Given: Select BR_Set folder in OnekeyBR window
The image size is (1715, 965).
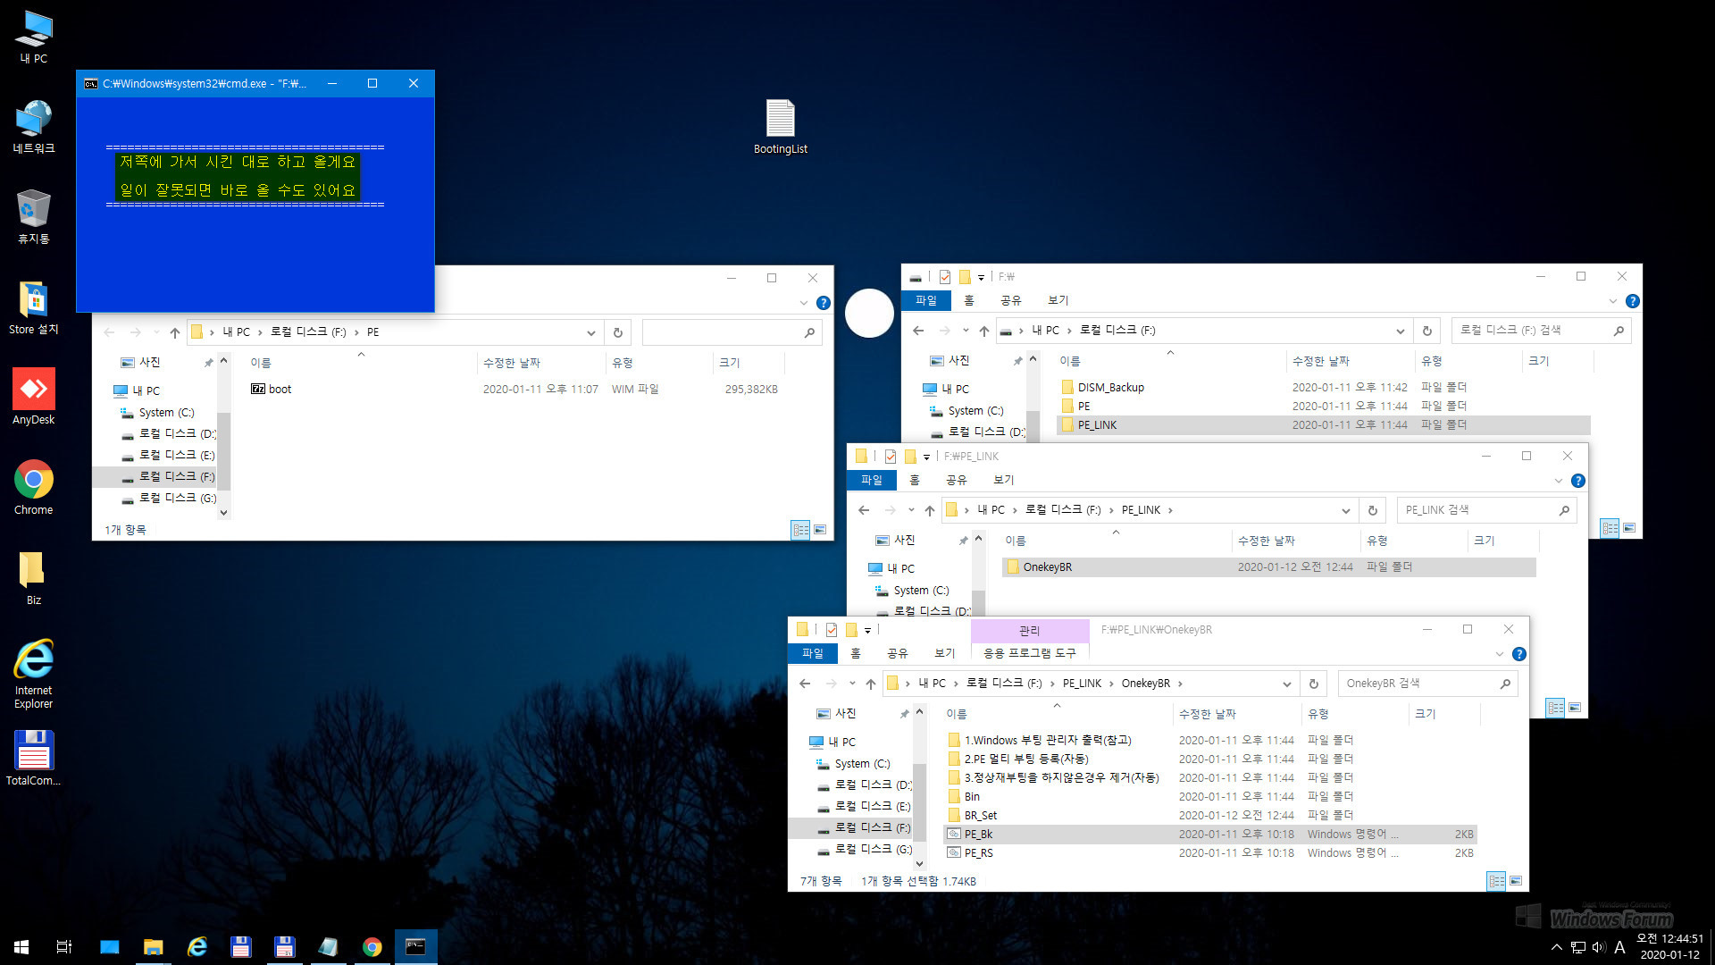Looking at the screenshot, I should tap(1210, 816).
